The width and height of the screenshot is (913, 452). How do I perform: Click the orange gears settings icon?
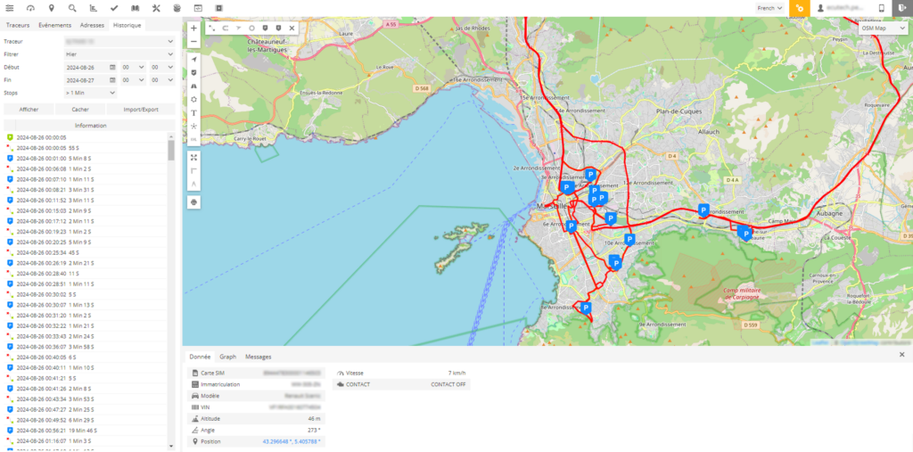800,8
